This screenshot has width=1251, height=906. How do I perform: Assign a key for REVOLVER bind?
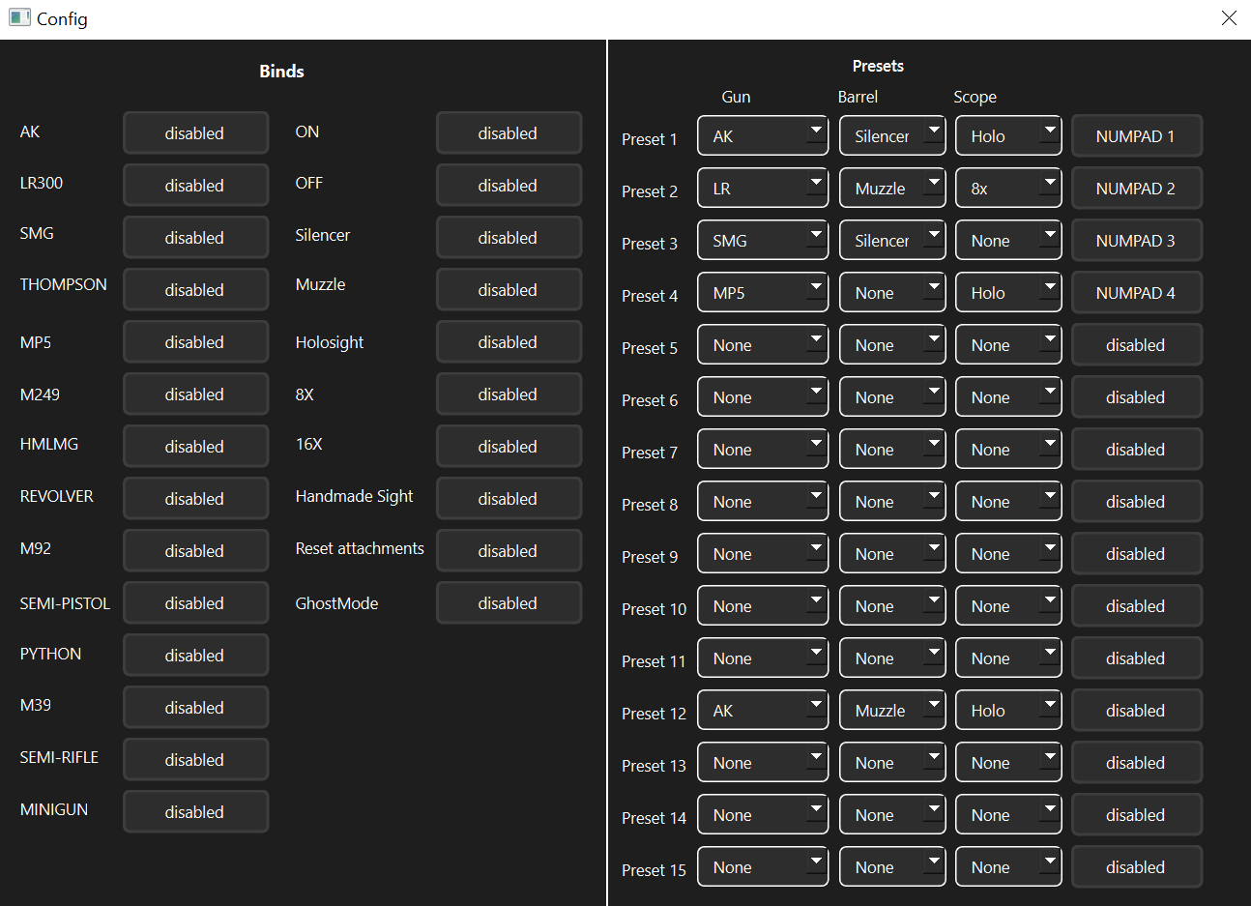pyautogui.click(x=195, y=498)
